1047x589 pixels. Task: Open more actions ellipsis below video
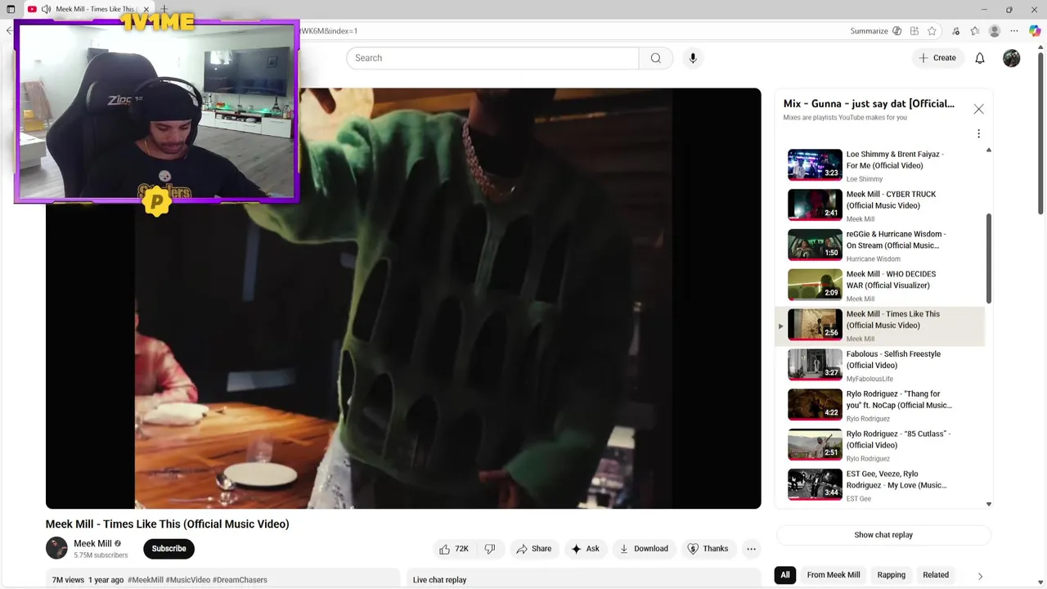tap(751, 549)
